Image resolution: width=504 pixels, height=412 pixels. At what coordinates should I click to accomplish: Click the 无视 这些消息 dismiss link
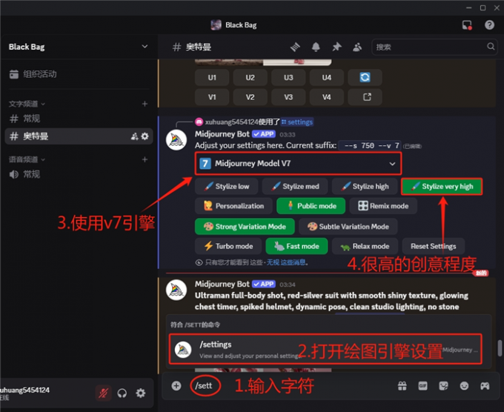click(x=286, y=262)
